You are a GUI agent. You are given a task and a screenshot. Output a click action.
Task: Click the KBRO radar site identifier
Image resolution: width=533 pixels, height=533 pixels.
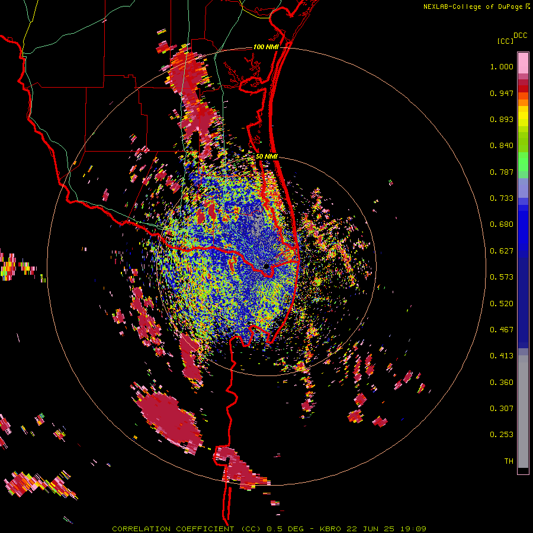[330, 529]
